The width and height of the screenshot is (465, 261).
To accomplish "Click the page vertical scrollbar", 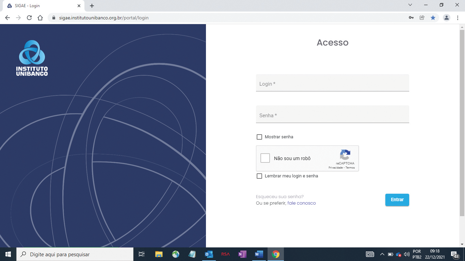I will point(462,123).
